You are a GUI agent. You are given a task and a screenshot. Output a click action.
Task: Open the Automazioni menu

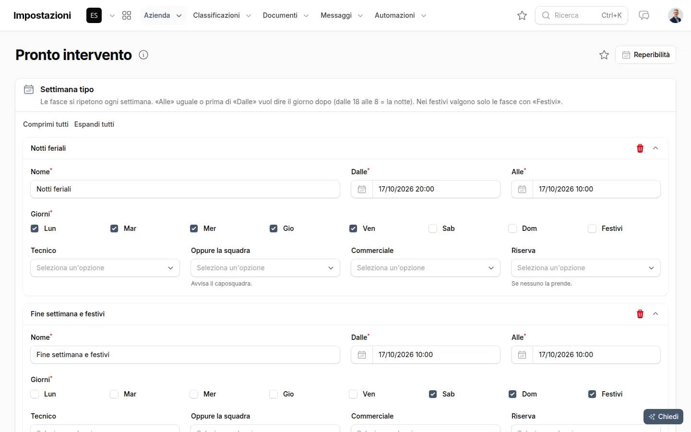tap(400, 15)
